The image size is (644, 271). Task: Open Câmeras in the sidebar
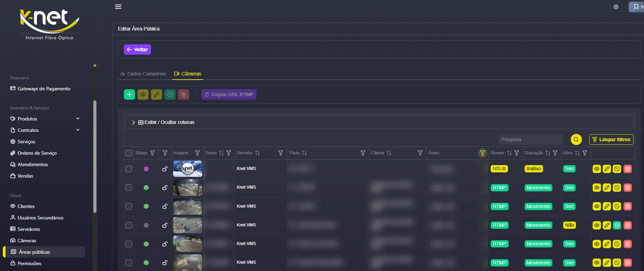click(23, 241)
